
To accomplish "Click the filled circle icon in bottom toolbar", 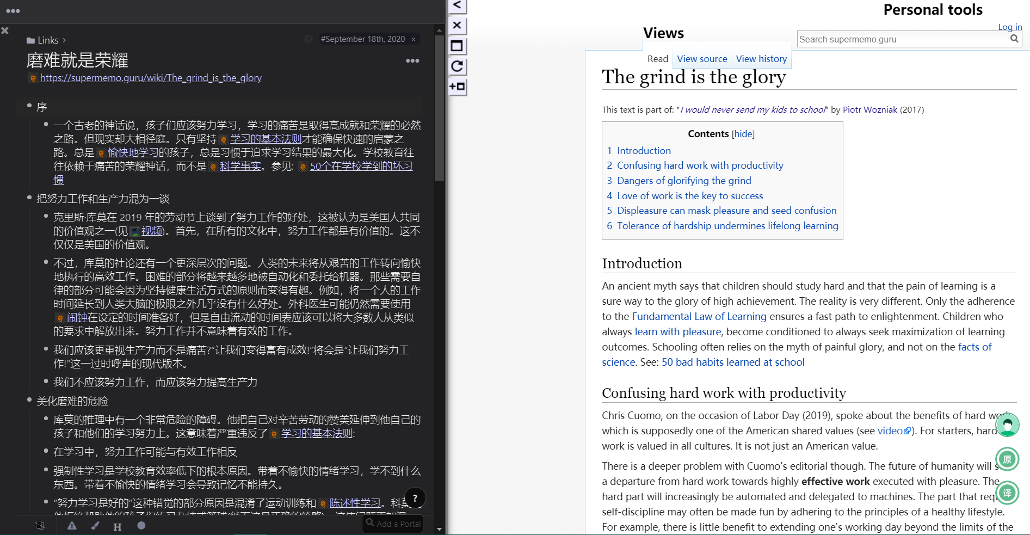I will coord(141,526).
